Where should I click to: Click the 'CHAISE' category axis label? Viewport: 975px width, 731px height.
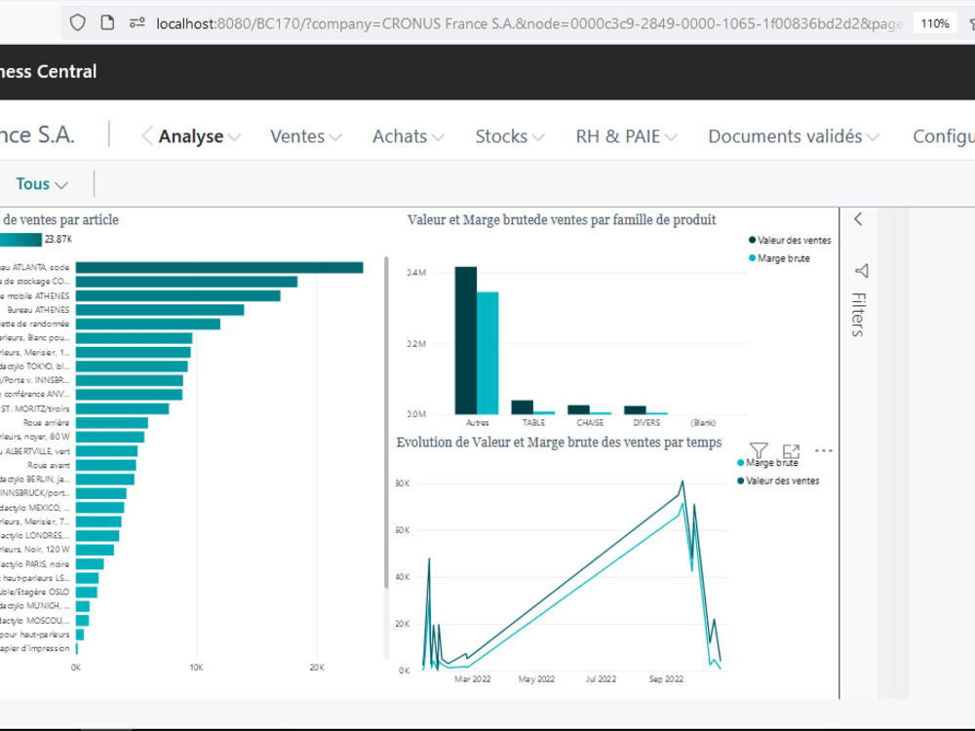coord(590,423)
